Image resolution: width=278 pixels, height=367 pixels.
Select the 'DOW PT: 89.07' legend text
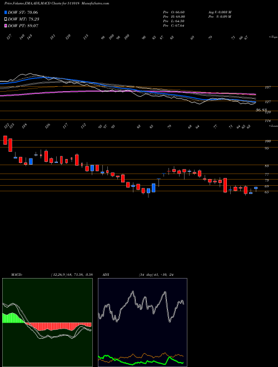coord(23,26)
